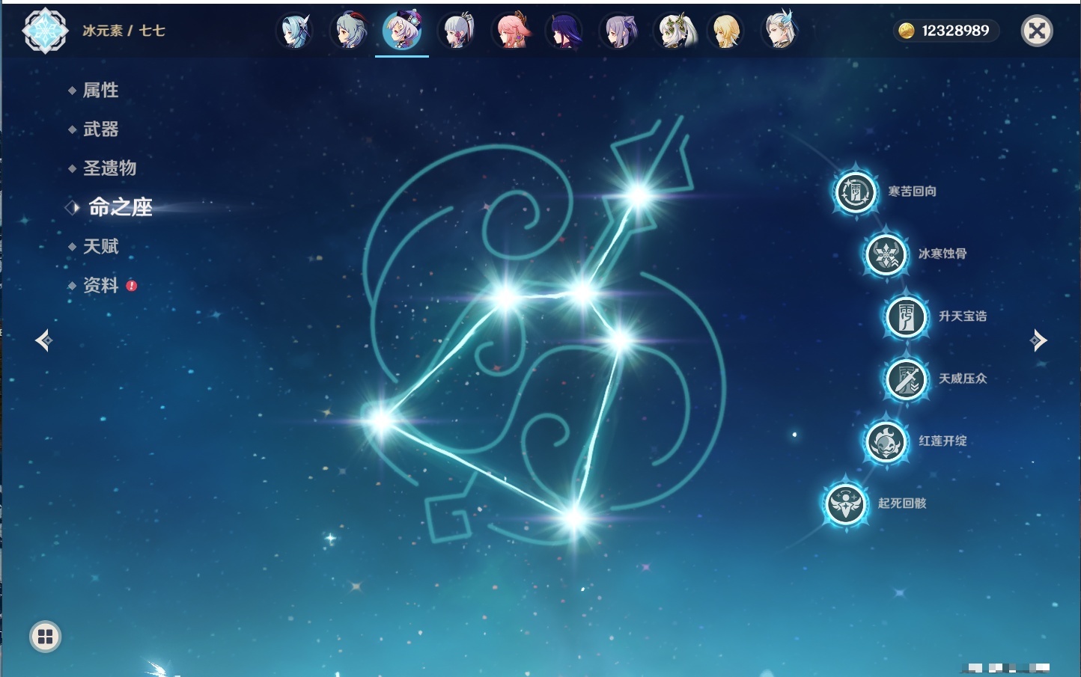Screen dimensions: 1081x677
Task: Click the leftmost star node in the constellation
Action: pyautogui.click(x=380, y=420)
